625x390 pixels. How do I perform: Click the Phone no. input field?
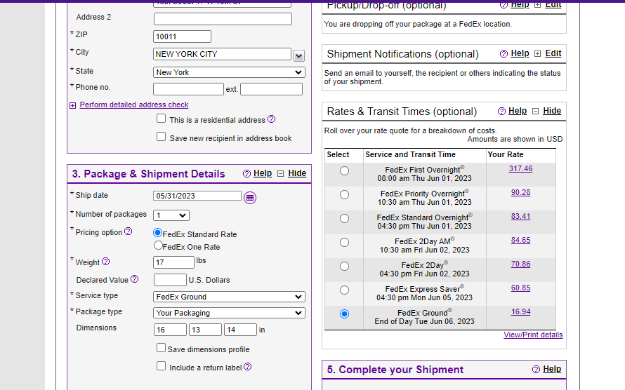tap(188, 89)
